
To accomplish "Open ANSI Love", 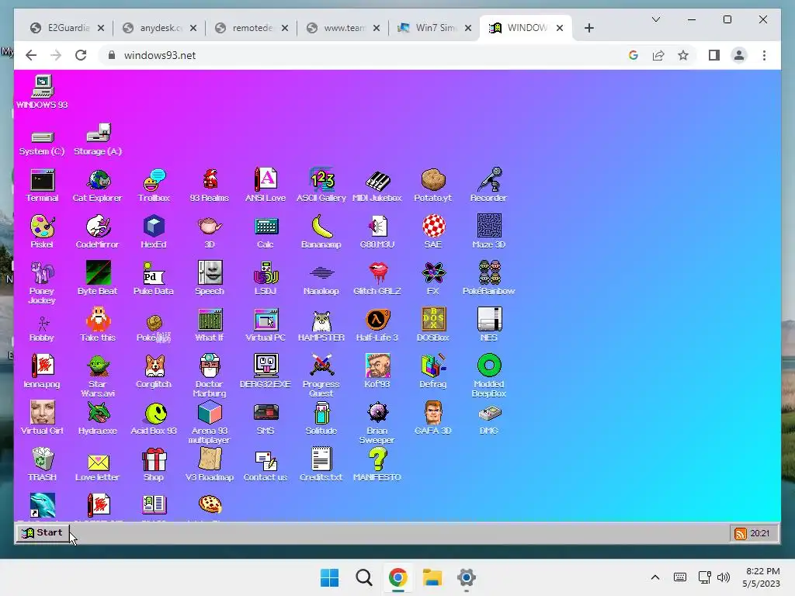I will click(x=266, y=185).
